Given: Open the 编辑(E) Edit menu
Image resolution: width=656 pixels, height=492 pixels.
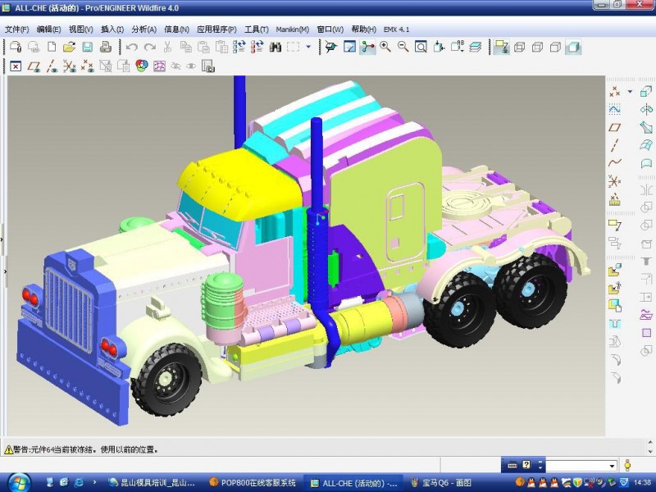Looking at the screenshot, I should pos(48,30).
